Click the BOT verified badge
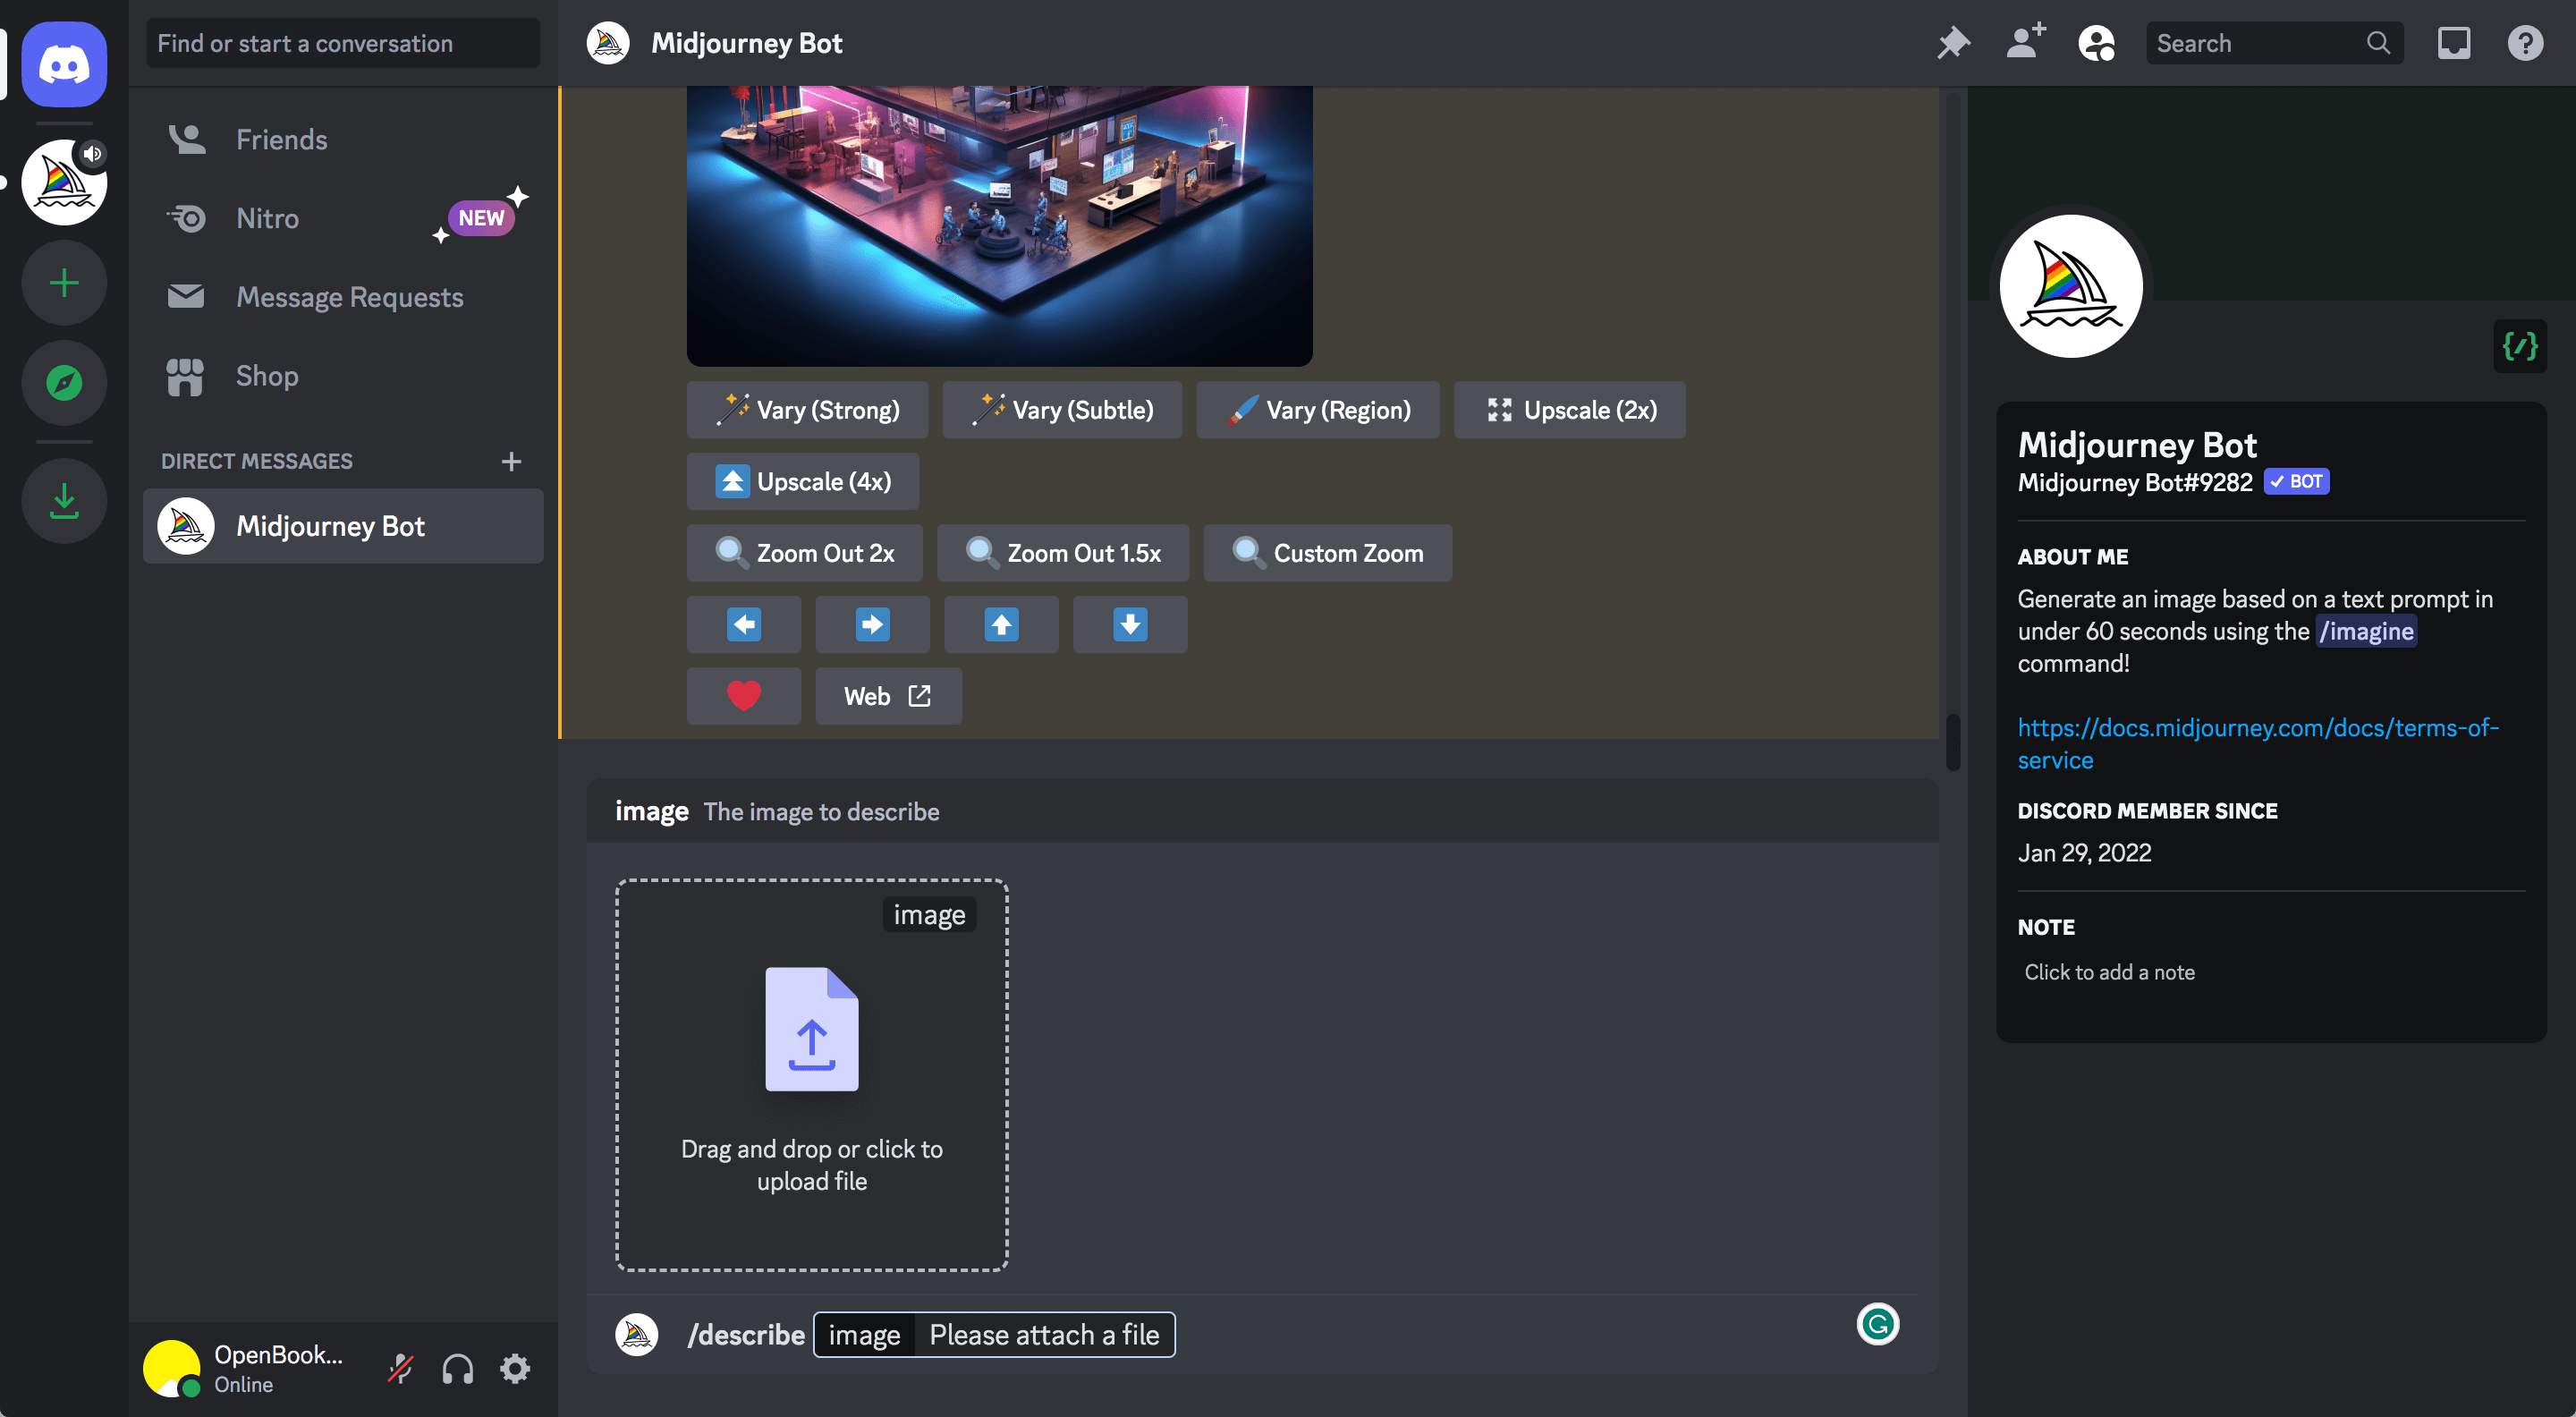This screenshot has width=2576, height=1417. click(x=2296, y=482)
